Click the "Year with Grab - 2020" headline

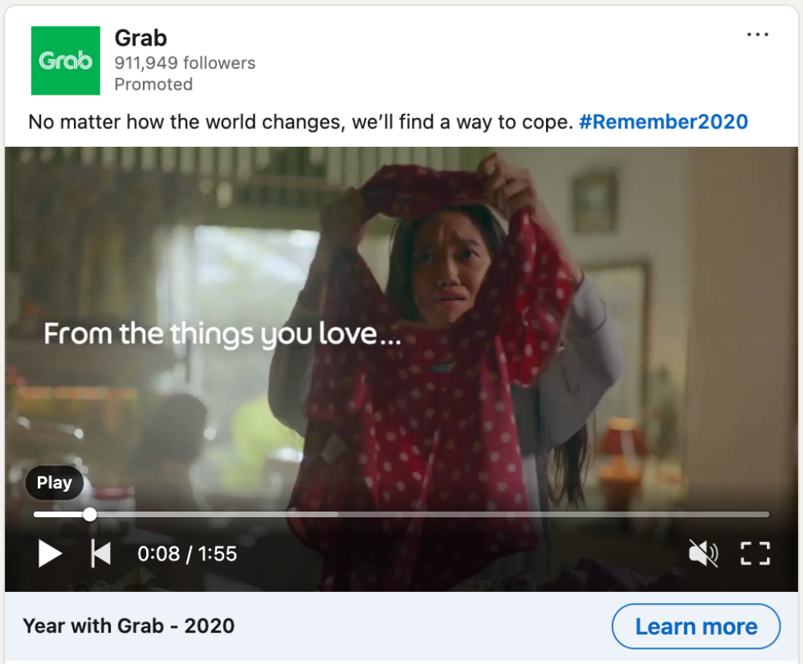tap(128, 626)
